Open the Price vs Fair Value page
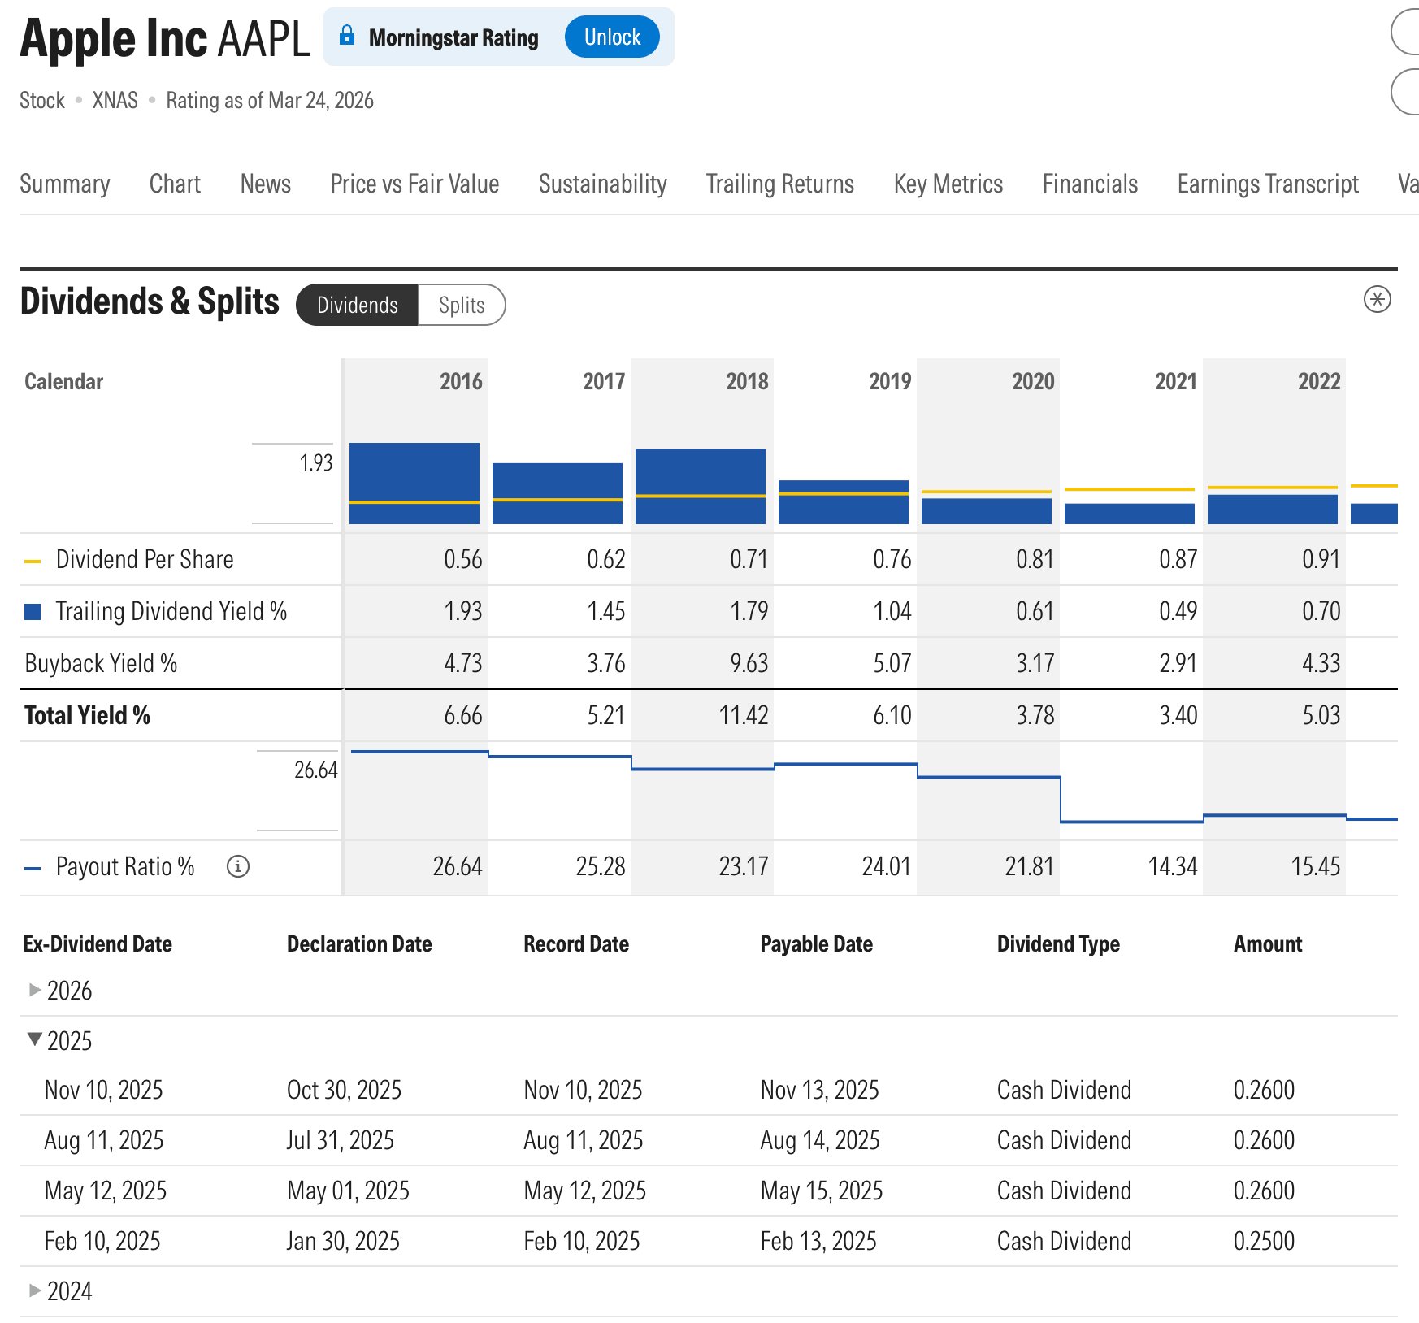The width and height of the screenshot is (1419, 1323). pos(414,184)
